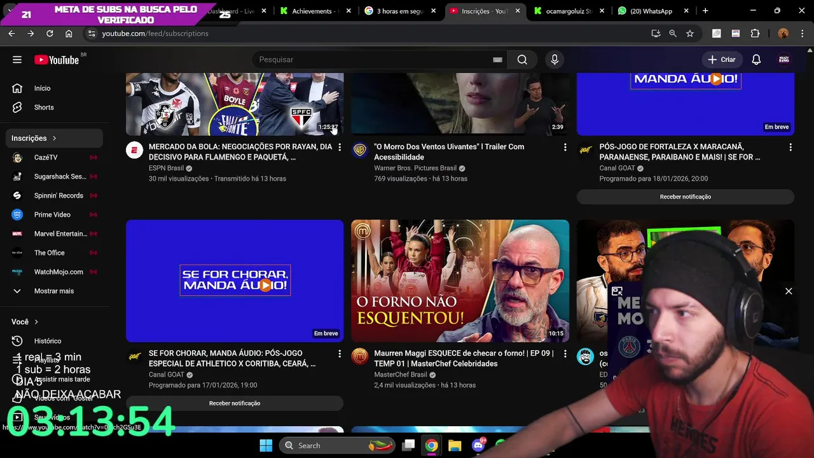814x458 pixels.
Task: Open more options for Maurren Maggi video
Action: pyautogui.click(x=565, y=354)
